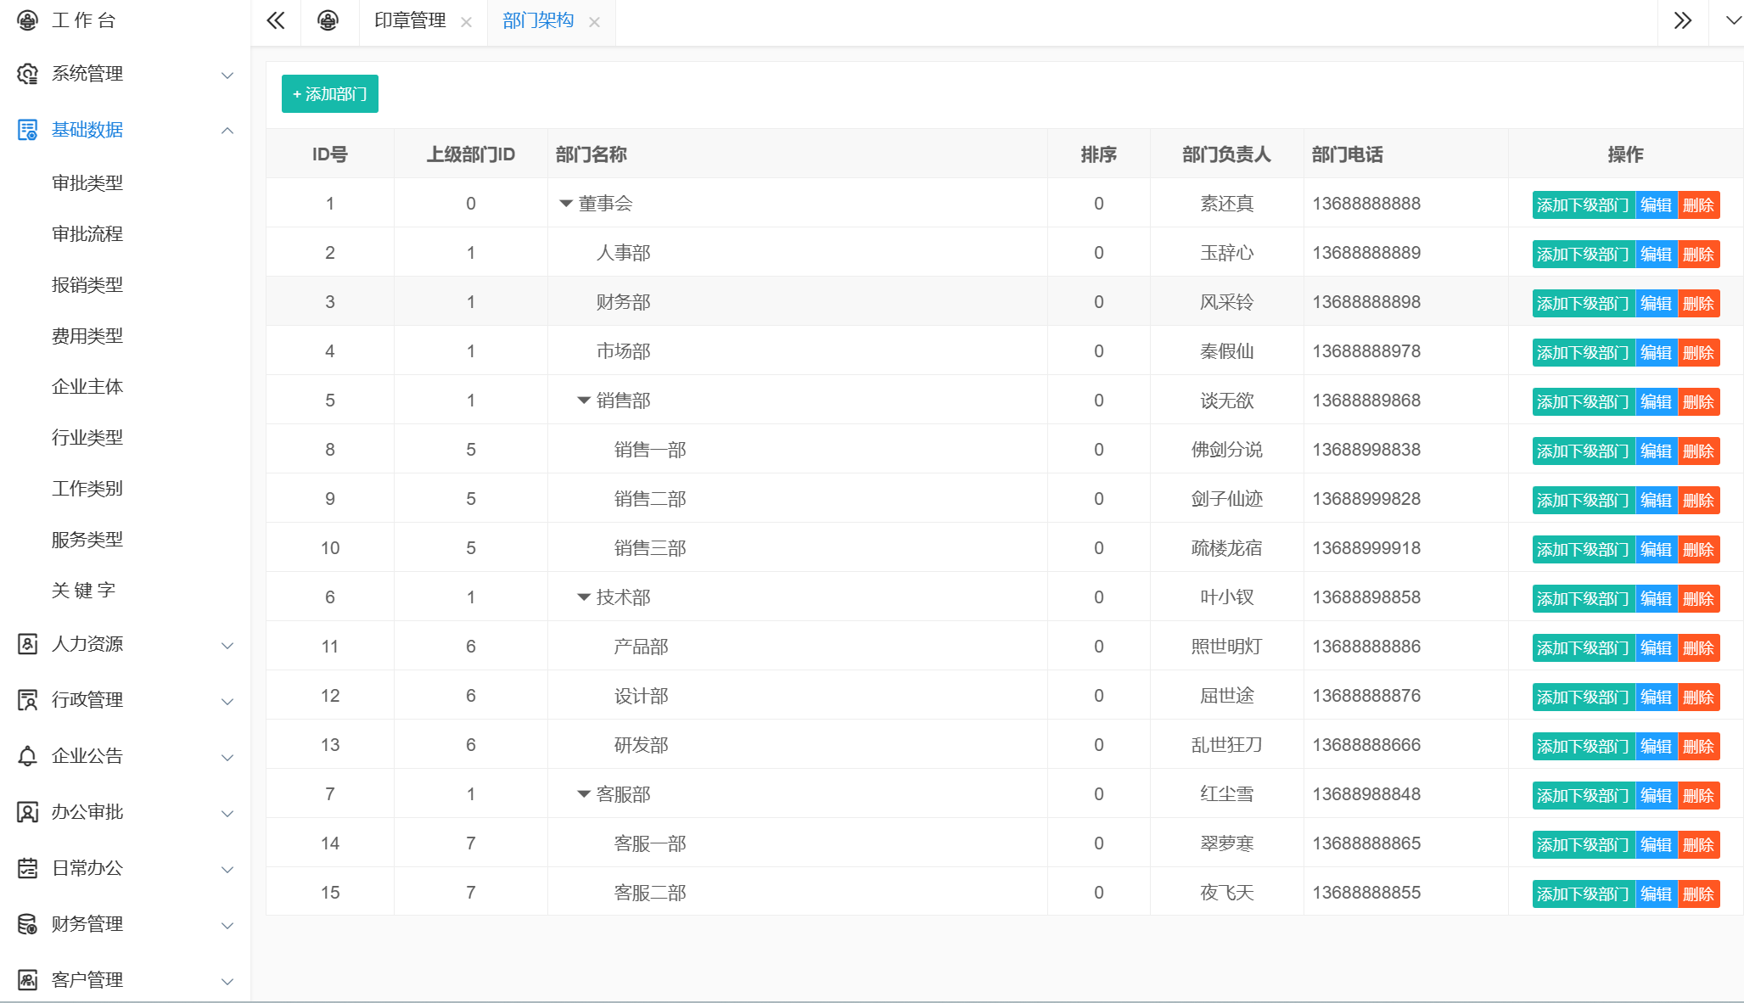Open 服务类型 in the sidebar
Viewport: 1744px width, 1003px height.
point(87,540)
